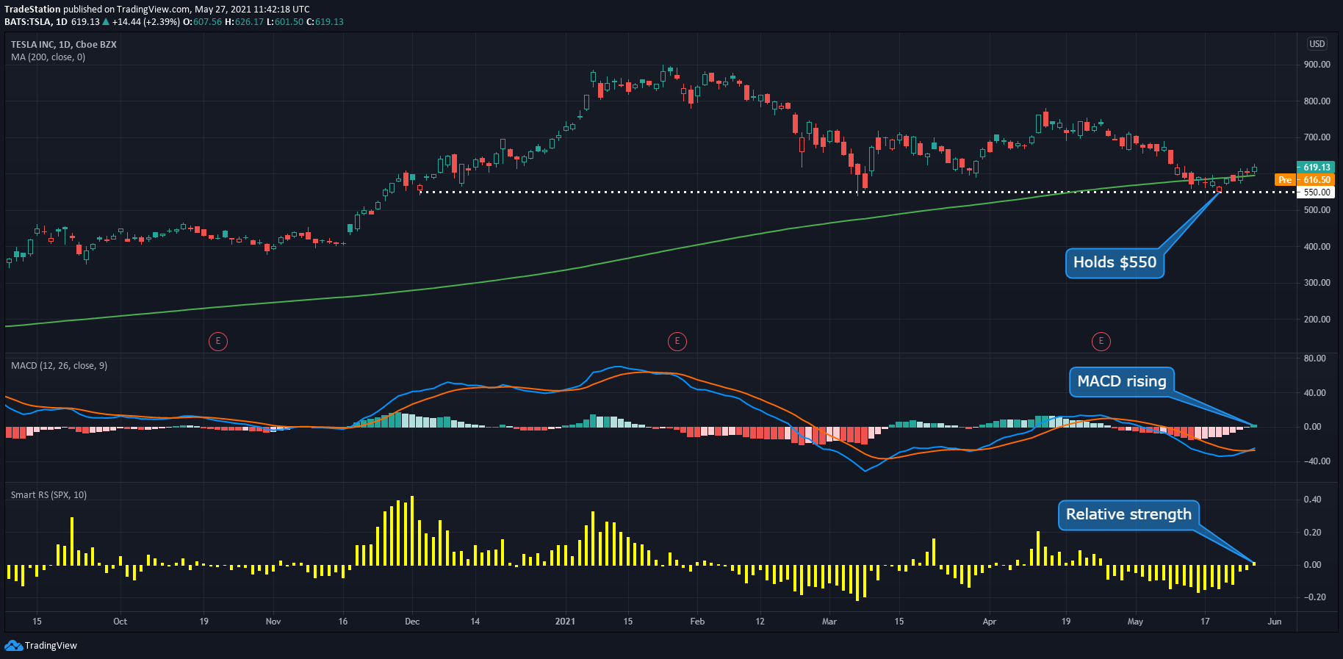Click the earnings marker E near February

point(677,341)
